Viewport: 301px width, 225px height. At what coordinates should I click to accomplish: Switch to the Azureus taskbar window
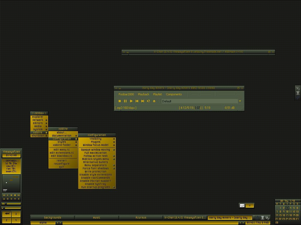pos(141,218)
